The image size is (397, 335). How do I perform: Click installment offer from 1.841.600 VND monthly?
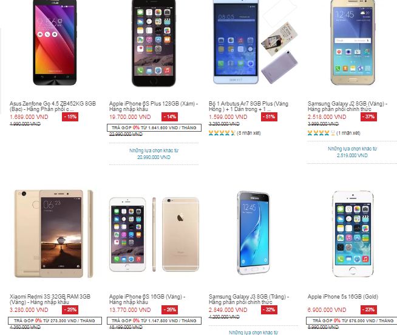point(154,127)
